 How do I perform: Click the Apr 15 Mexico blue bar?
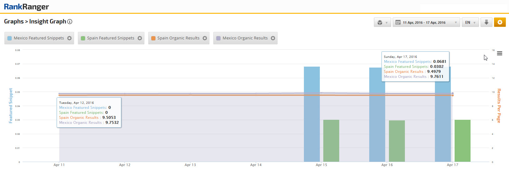click(312, 125)
